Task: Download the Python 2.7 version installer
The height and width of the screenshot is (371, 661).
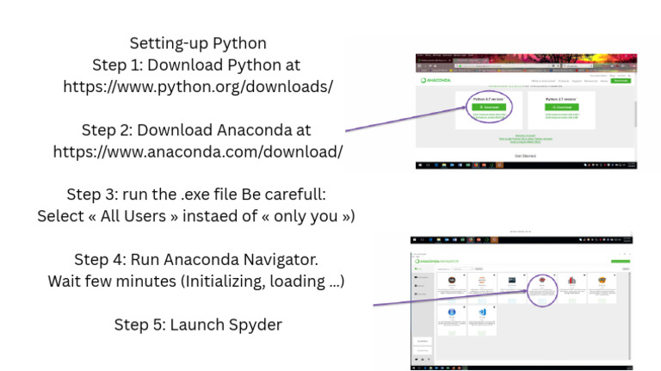Action: [562, 107]
